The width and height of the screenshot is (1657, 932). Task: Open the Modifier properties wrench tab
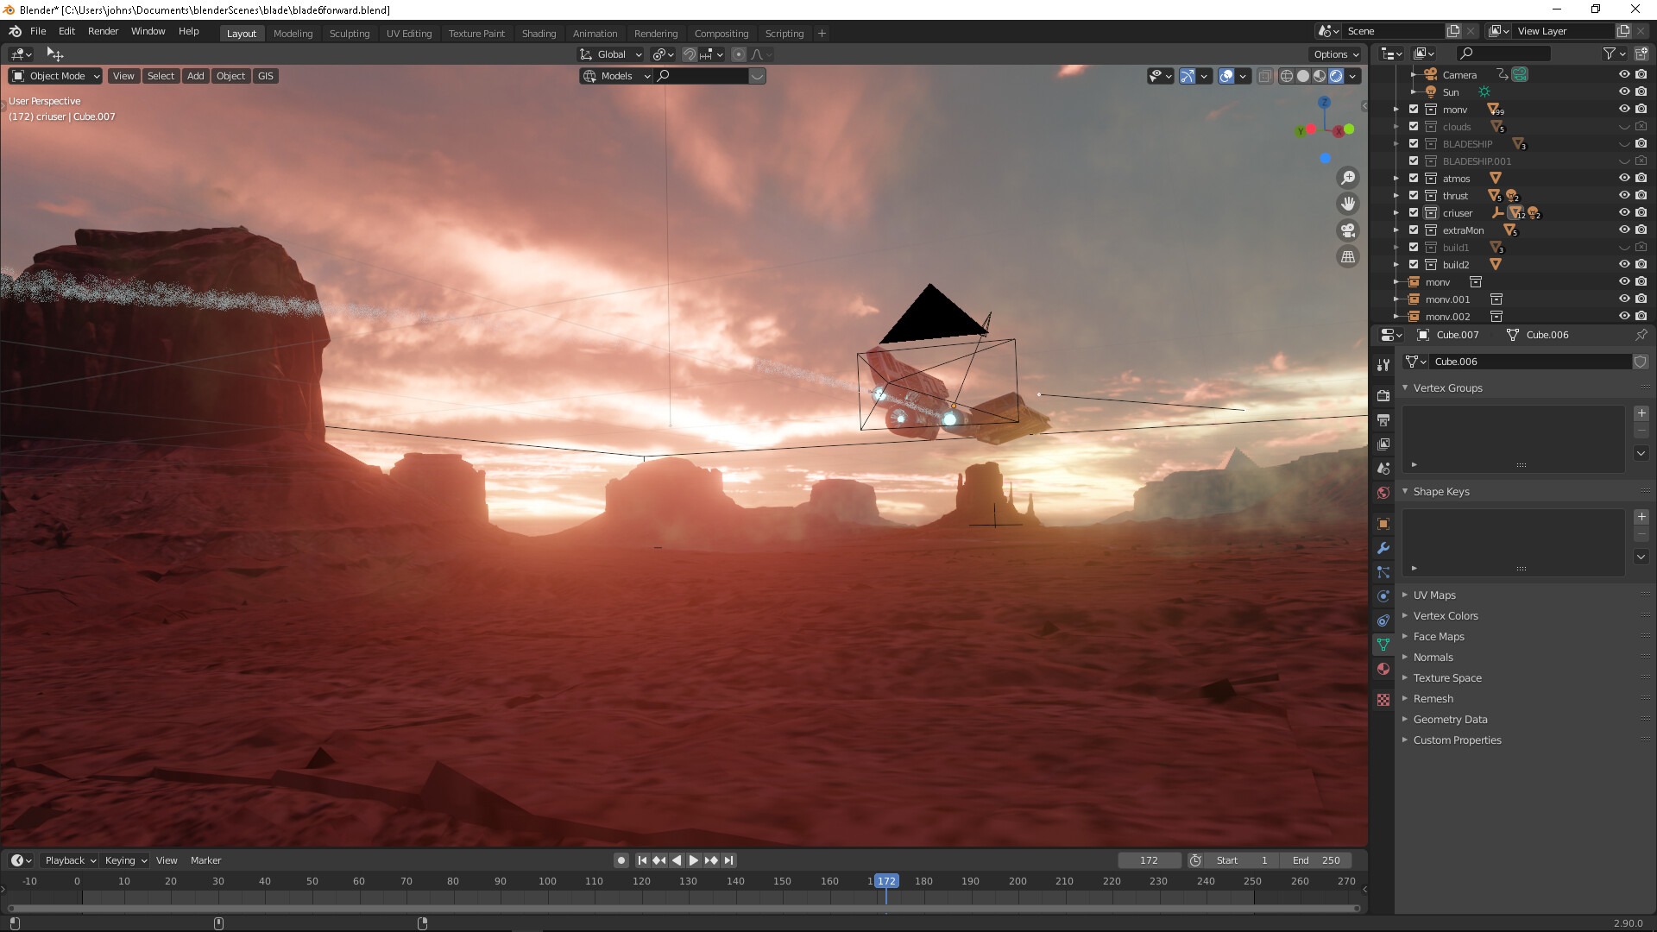(1383, 548)
